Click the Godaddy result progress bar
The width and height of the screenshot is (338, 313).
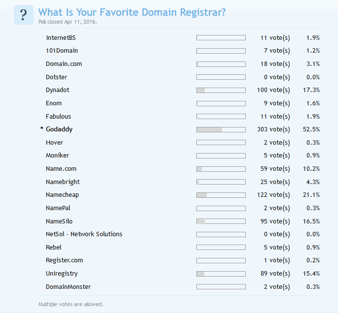pyautogui.click(x=221, y=129)
